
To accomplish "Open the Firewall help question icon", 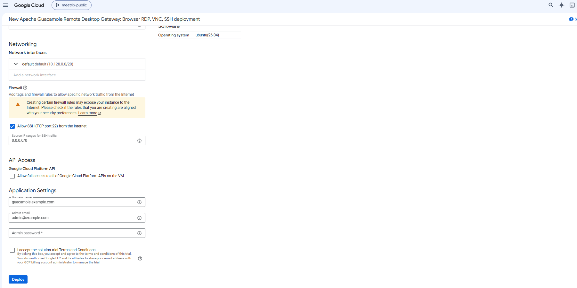I will [25, 88].
